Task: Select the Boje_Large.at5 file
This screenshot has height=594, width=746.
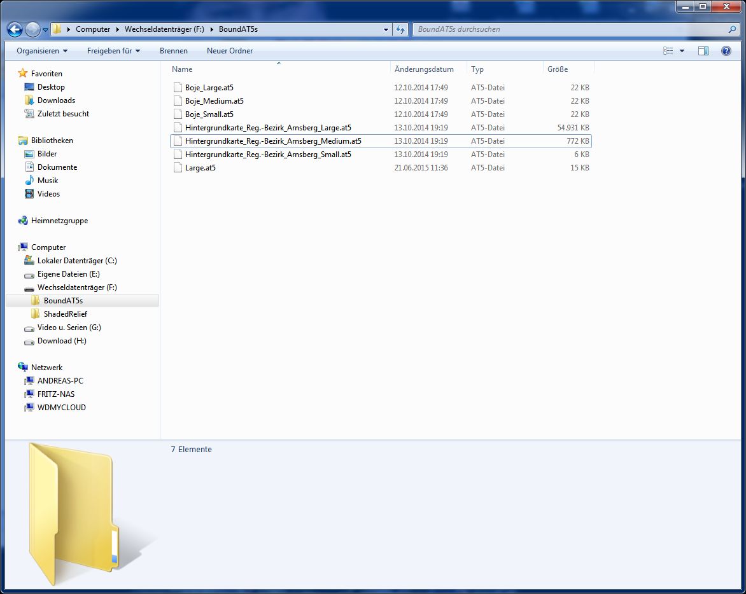Action: (x=209, y=88)
